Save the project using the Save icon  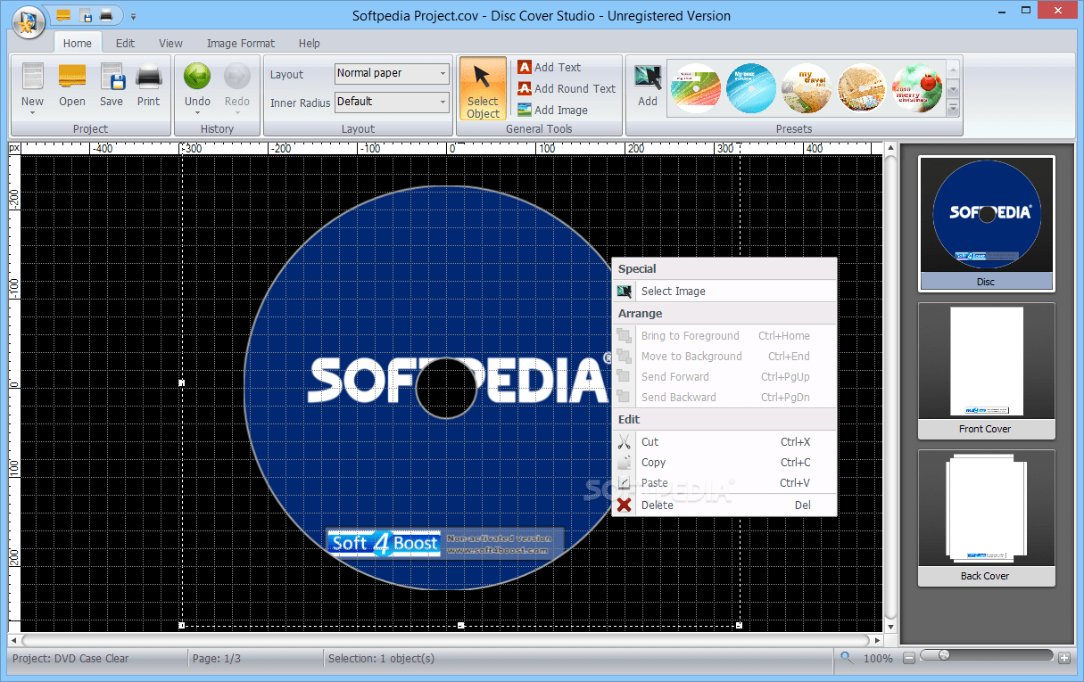[111, 85]
